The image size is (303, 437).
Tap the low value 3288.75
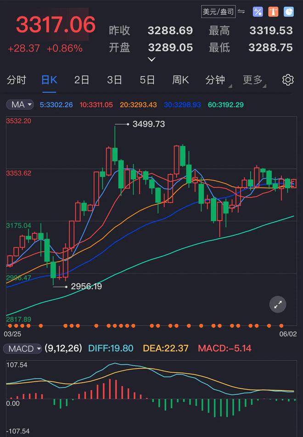(270, 47)
